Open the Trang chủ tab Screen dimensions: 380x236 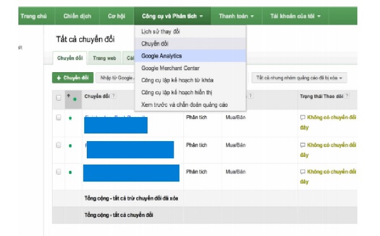click(x=34, y=16)
